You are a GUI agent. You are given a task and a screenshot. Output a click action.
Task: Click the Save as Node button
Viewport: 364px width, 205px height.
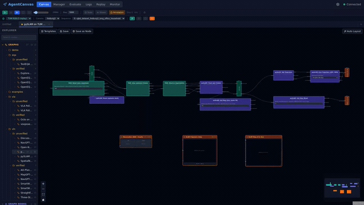(x=82, y=31)
